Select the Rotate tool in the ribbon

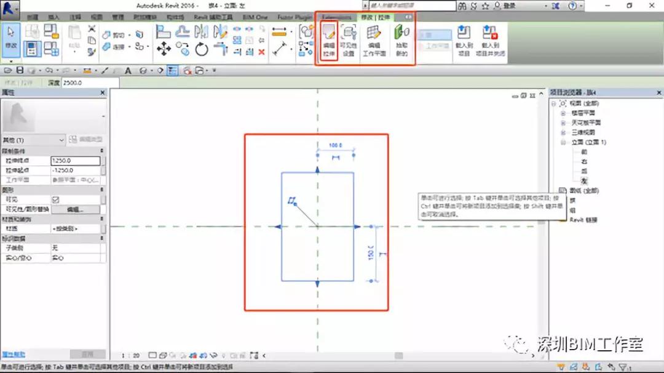pos(202,49)
